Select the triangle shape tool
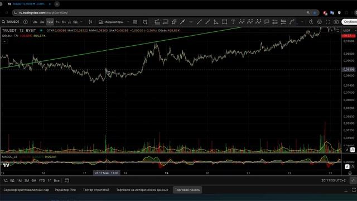The image size is (357, 201). tap(216, 22)
